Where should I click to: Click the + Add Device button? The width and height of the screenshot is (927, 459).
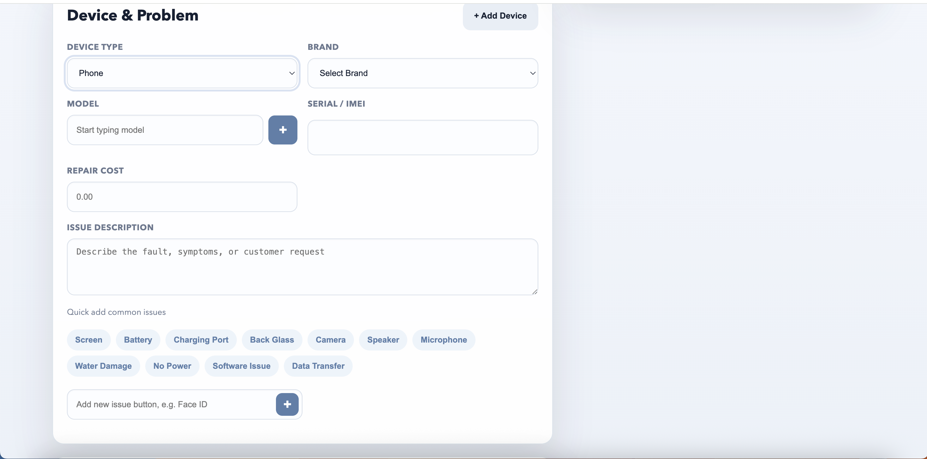click(x=500, y=16)
